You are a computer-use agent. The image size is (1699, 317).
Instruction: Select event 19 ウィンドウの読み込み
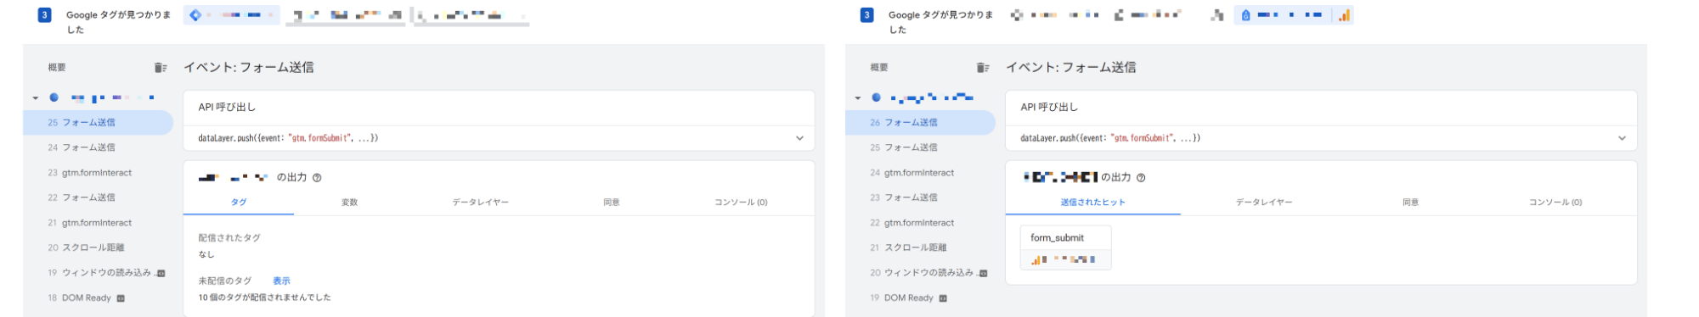tap(98, 273)
